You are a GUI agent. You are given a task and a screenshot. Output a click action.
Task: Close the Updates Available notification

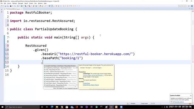click(191, 96)
